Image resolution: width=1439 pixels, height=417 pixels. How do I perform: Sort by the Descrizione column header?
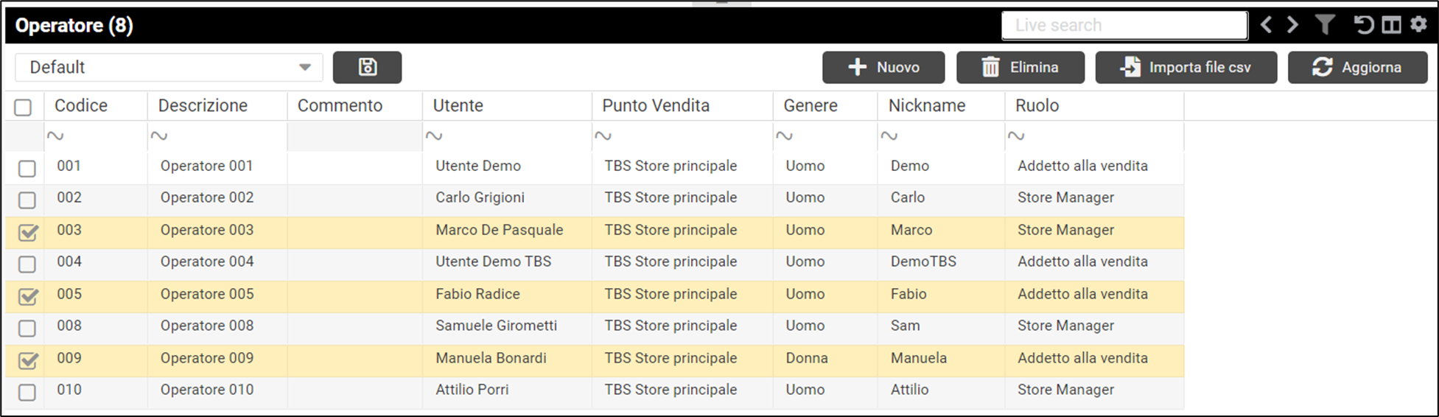click(203, 106)
